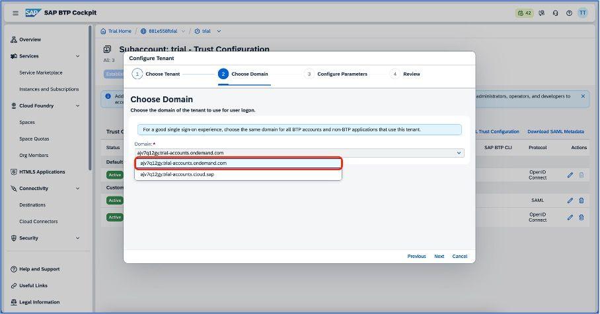Collapse the Cloud Foundry sidebar section

(x=78, y=106)
